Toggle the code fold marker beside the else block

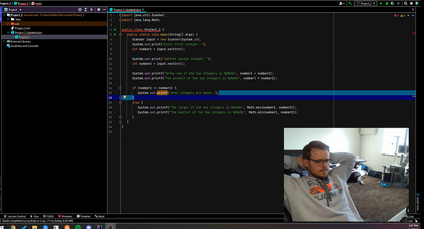(120, 103)
